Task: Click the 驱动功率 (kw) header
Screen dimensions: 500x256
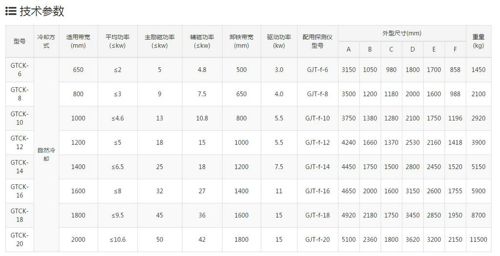Action: 279,41
